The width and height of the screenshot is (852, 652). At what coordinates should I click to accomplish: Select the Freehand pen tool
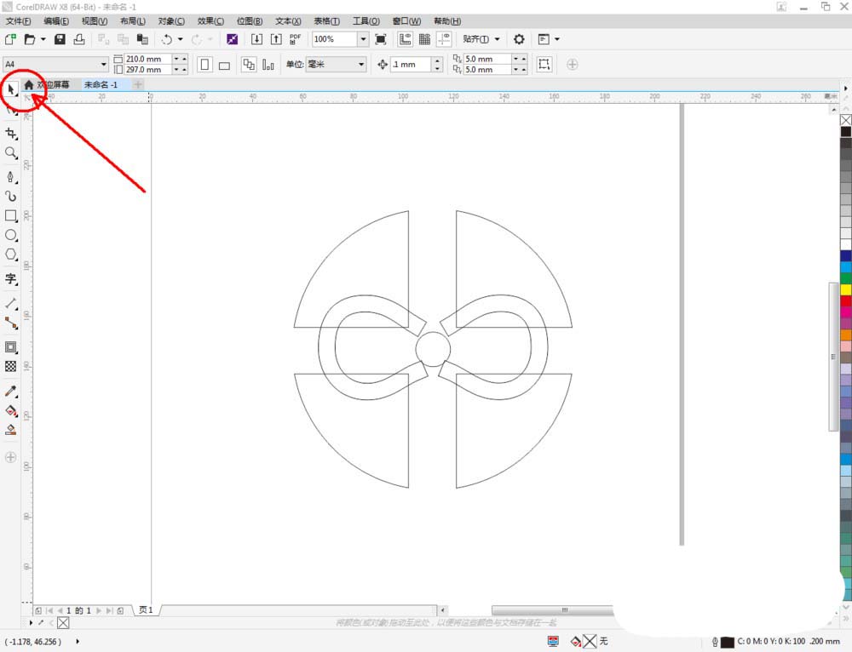(x=11, y=177)
